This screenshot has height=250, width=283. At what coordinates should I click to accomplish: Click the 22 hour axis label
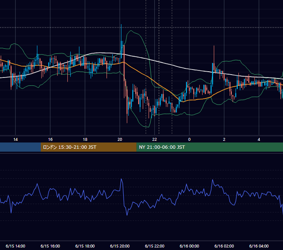click(x=154, y=140)
